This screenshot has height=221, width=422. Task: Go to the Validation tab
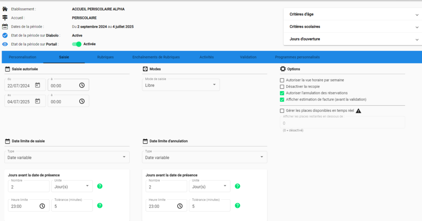(x=248, y=57)
